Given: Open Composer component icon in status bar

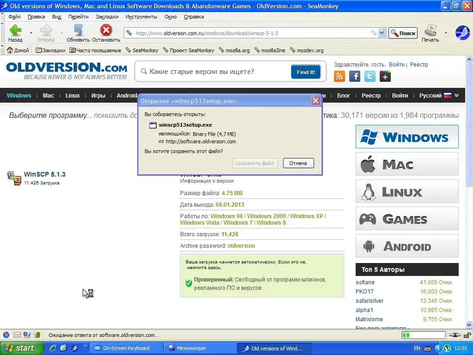Looking at the screenshot, I should pos(27,335).
